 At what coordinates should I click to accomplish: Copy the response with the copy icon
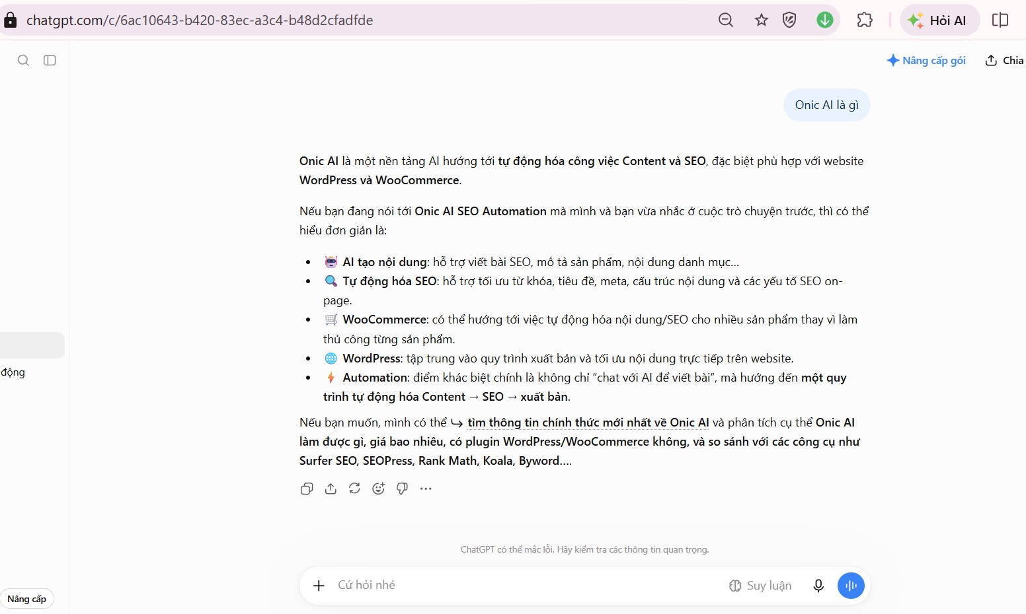[x=307, y=489]
